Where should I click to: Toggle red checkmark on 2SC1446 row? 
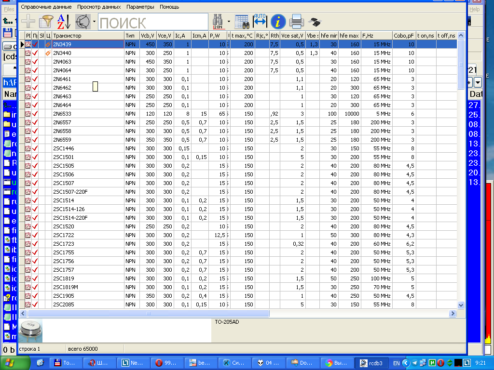coord(35,148)
